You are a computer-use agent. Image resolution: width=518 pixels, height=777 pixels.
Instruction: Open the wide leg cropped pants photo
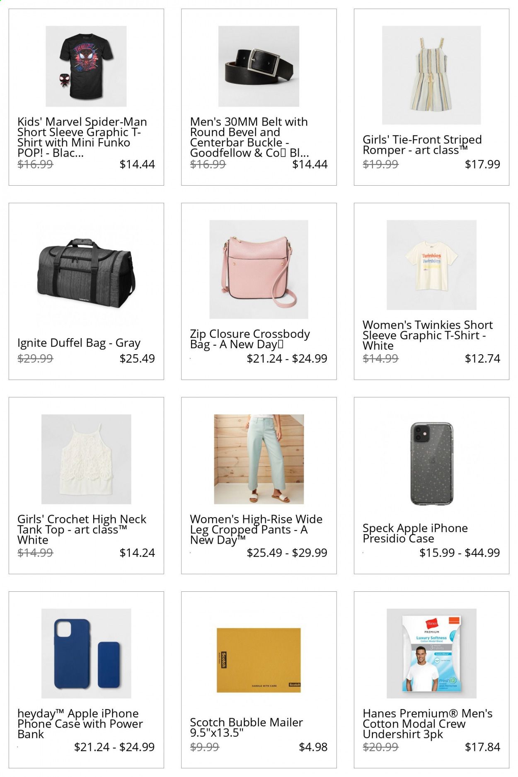[x=259, y=459]
